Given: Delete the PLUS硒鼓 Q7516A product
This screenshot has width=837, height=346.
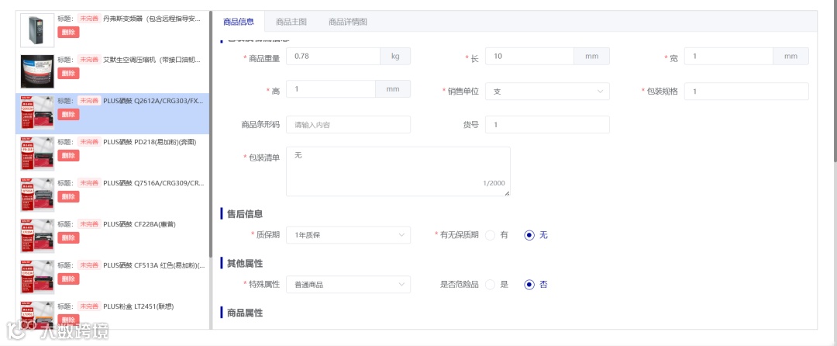Looking at the screenshot, I should 68,196.
